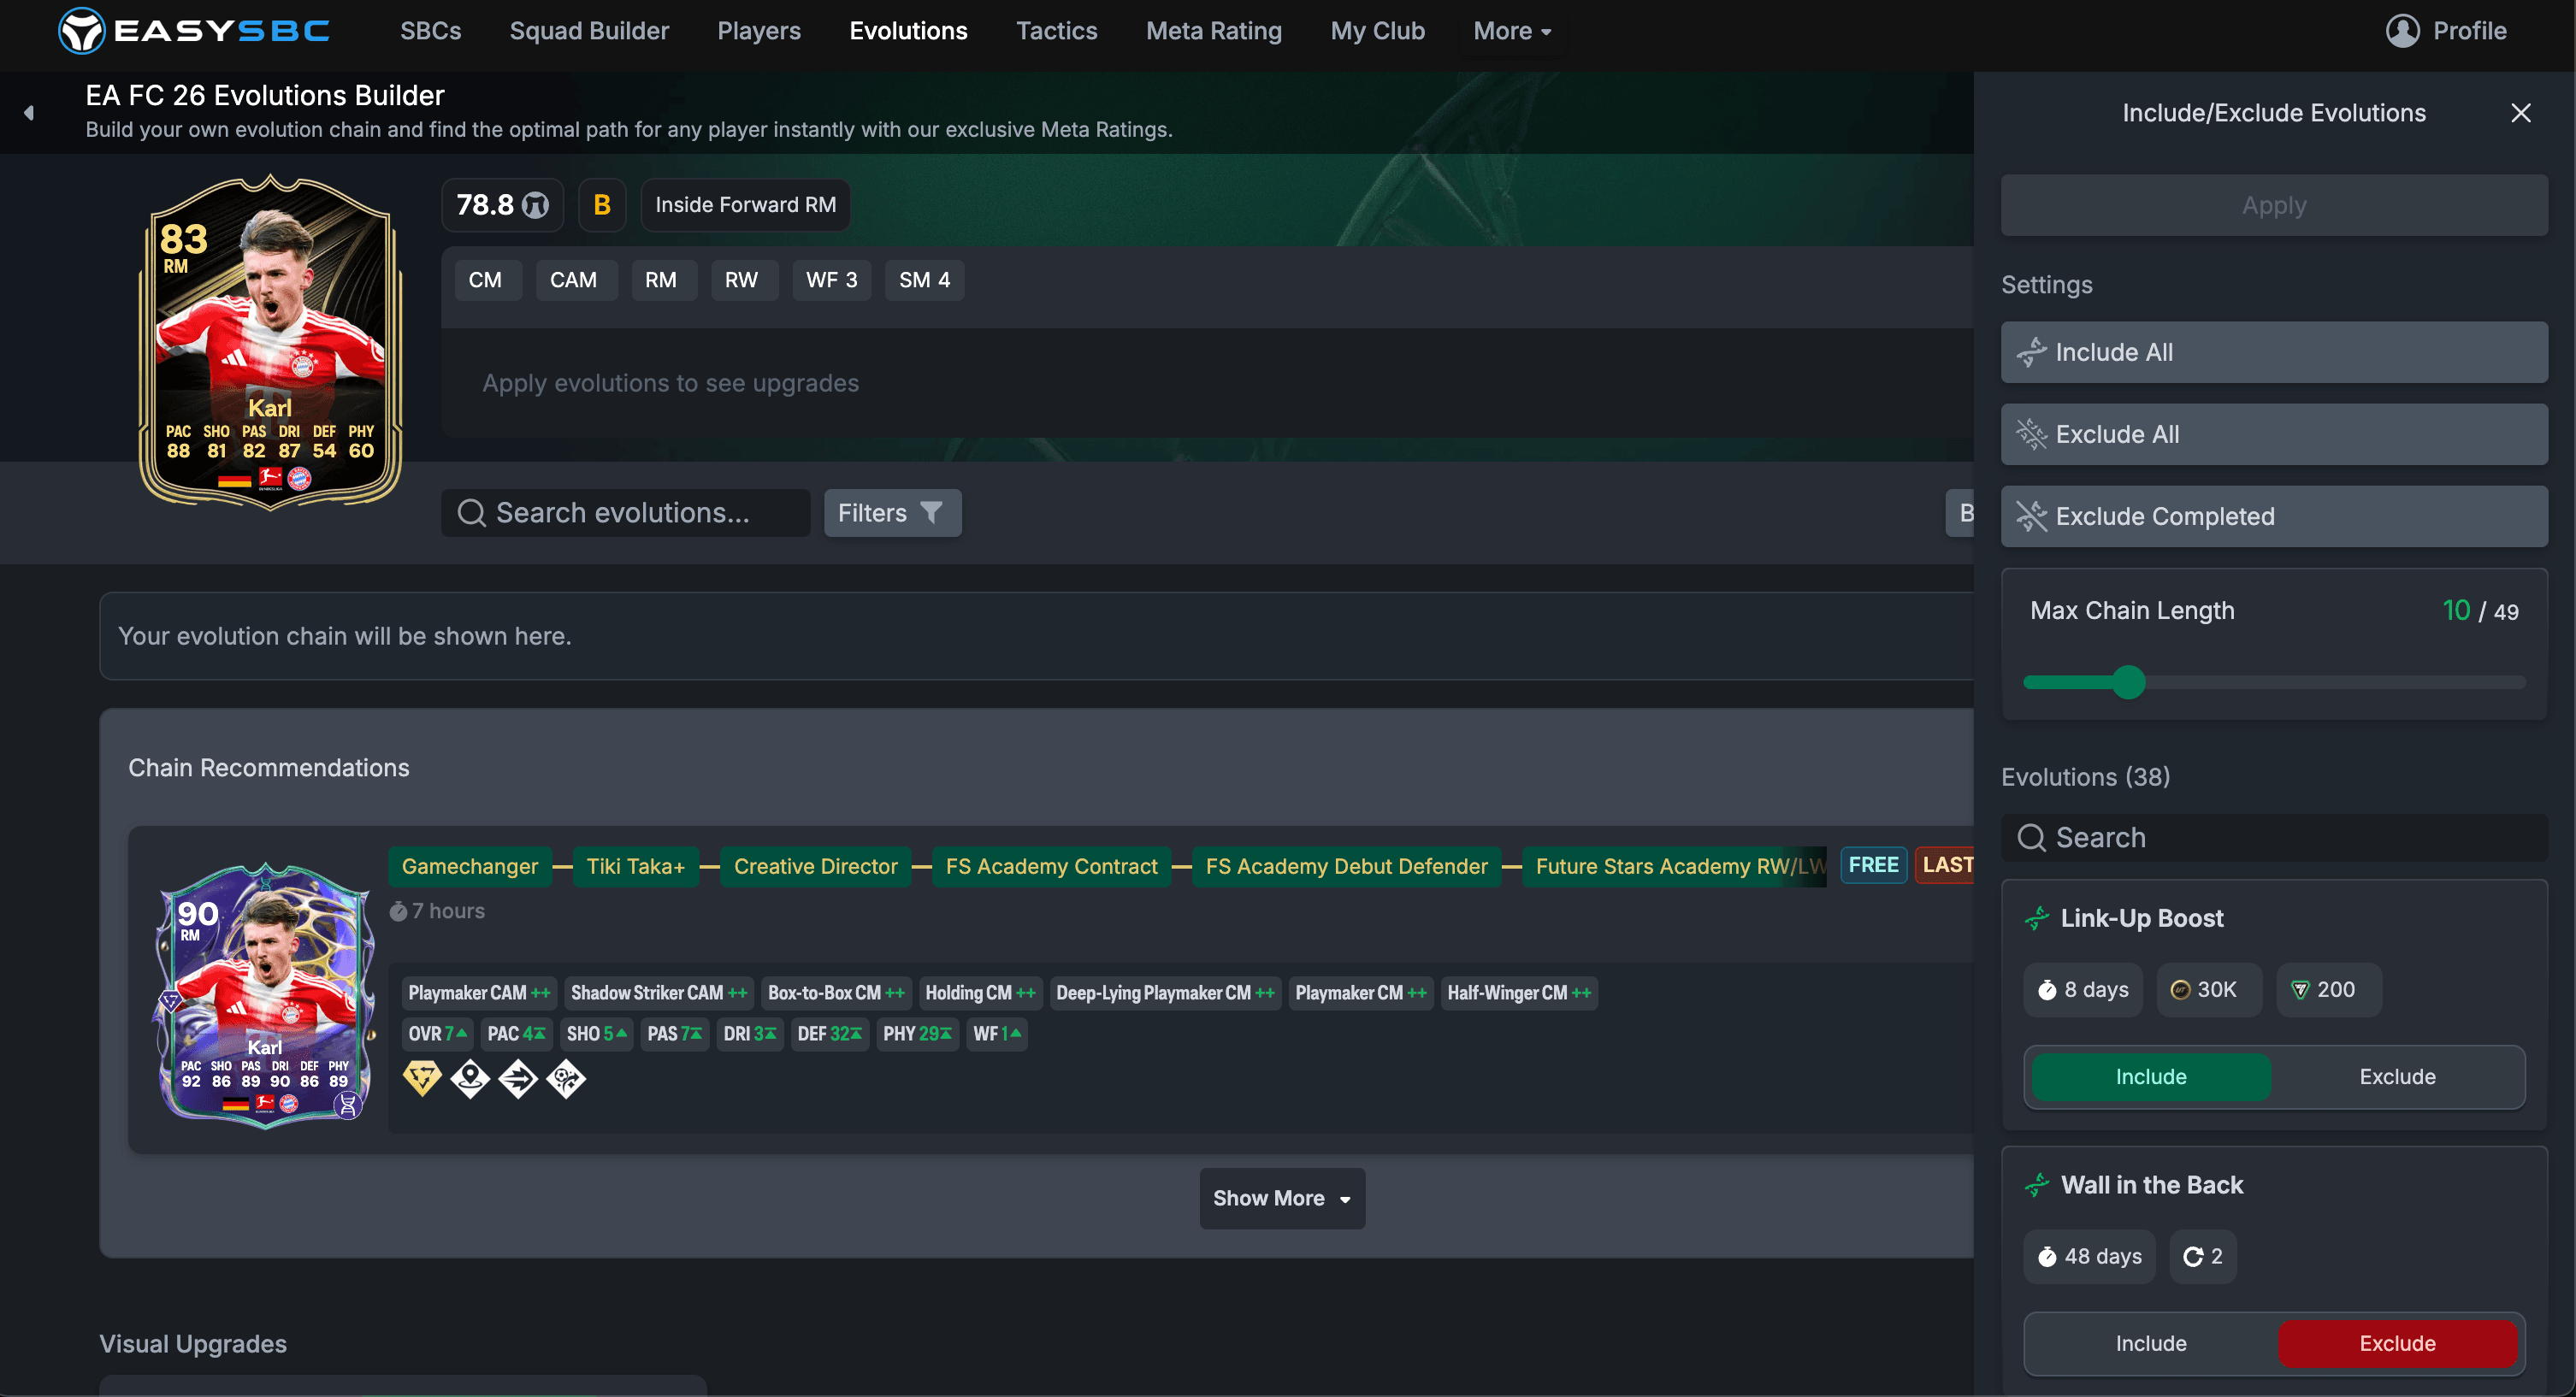This screenshot has width=2576, height=1397.
Task: Click the 83-rated Karl player card
Action: tap(270, 342)
